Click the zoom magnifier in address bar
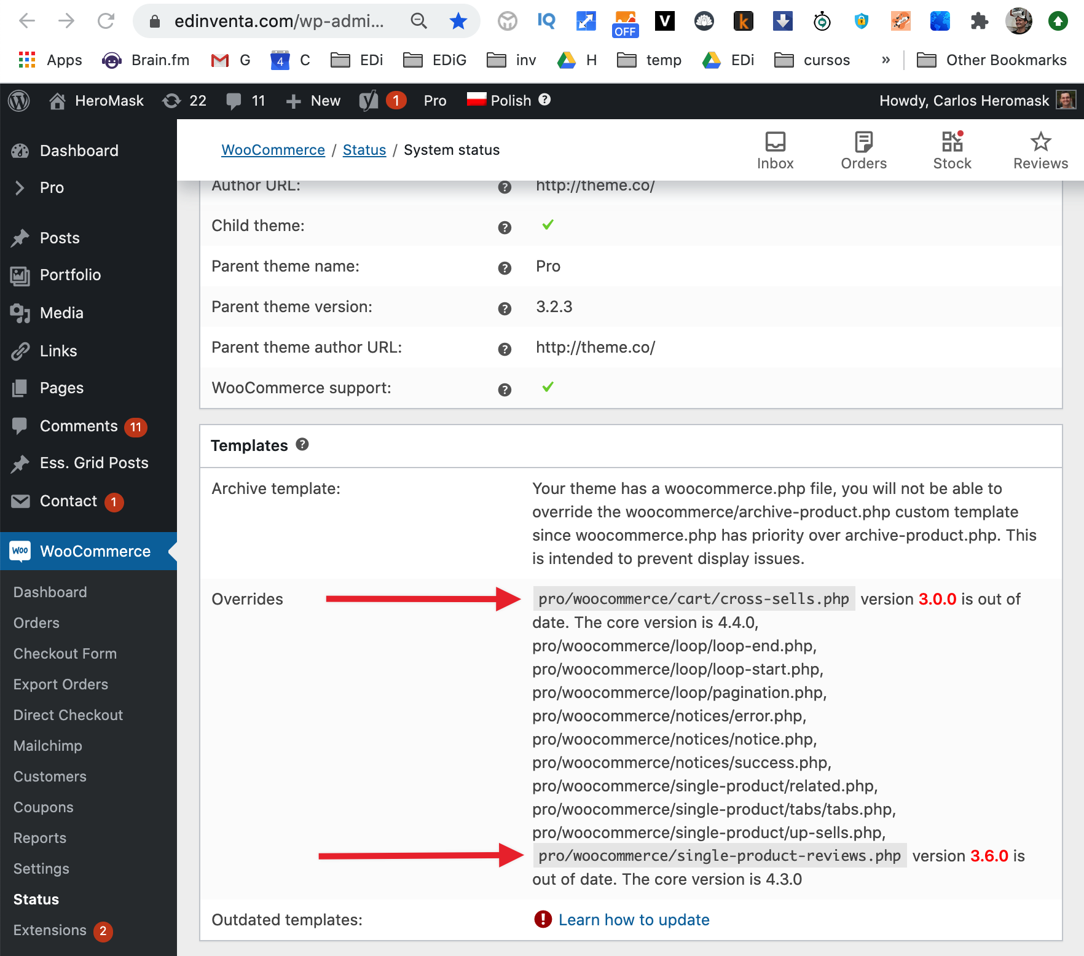1084x956 pixels. pyautogui.click(x=418, y=21)
